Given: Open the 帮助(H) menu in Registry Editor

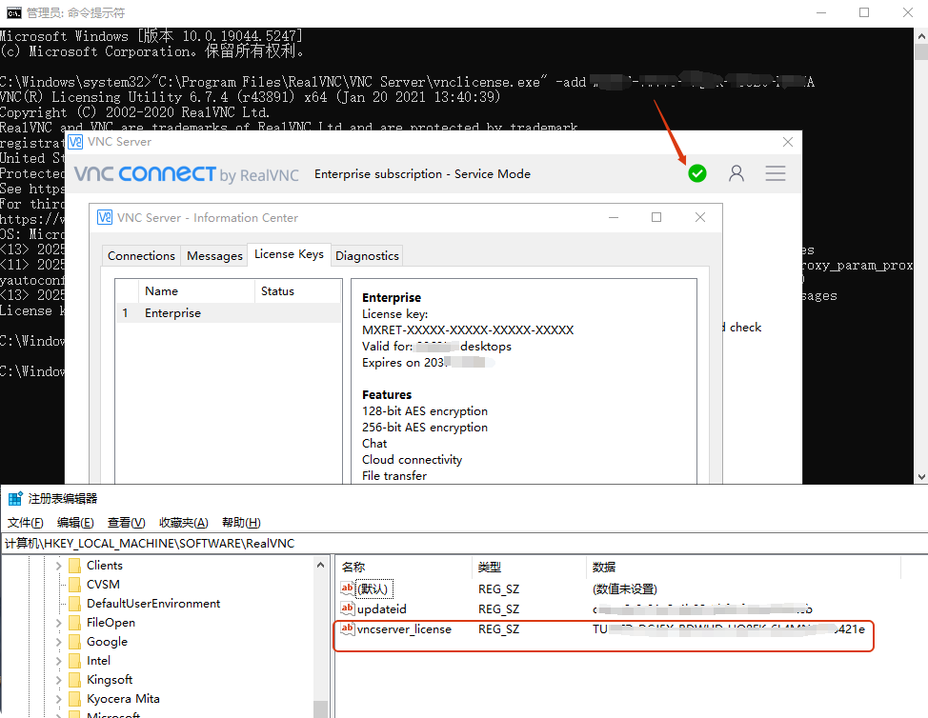Looking at the screenshot, I should (x=241, y=522).
